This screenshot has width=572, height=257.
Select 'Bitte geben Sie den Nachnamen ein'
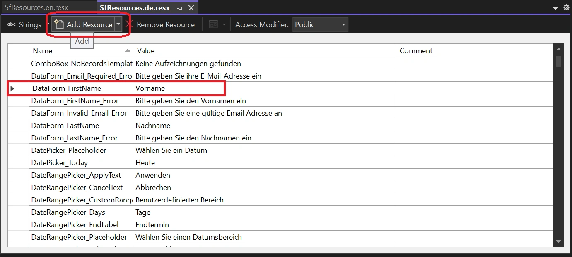point(264,138)
